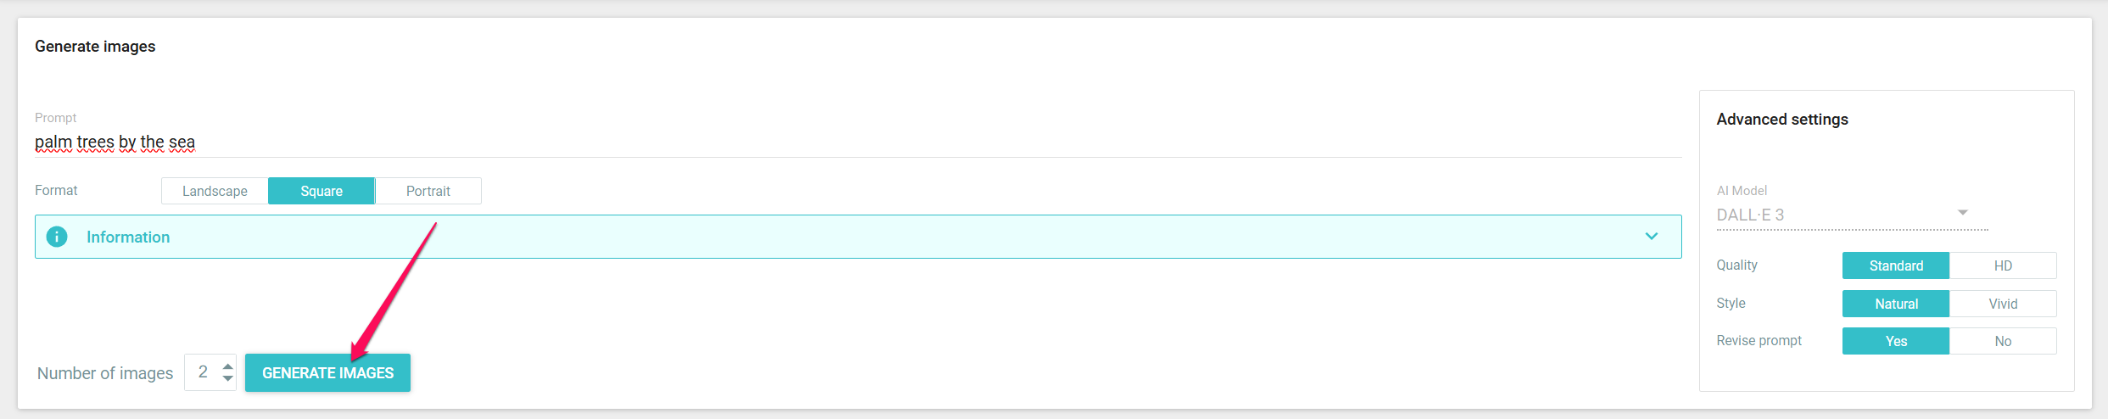The height and width of the screenshot is (419, 2108).
Task: Select Landscape format
Action: click(x=215, y=191)
